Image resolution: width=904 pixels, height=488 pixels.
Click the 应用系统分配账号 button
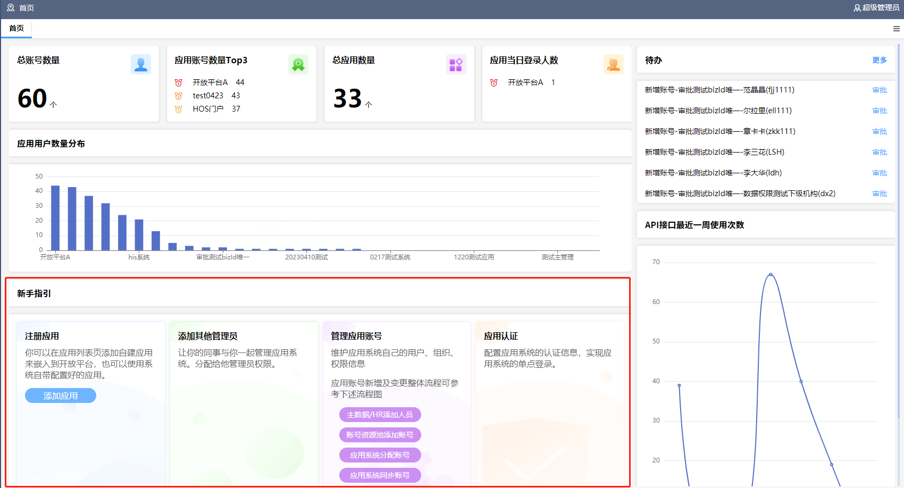[380, 455]
